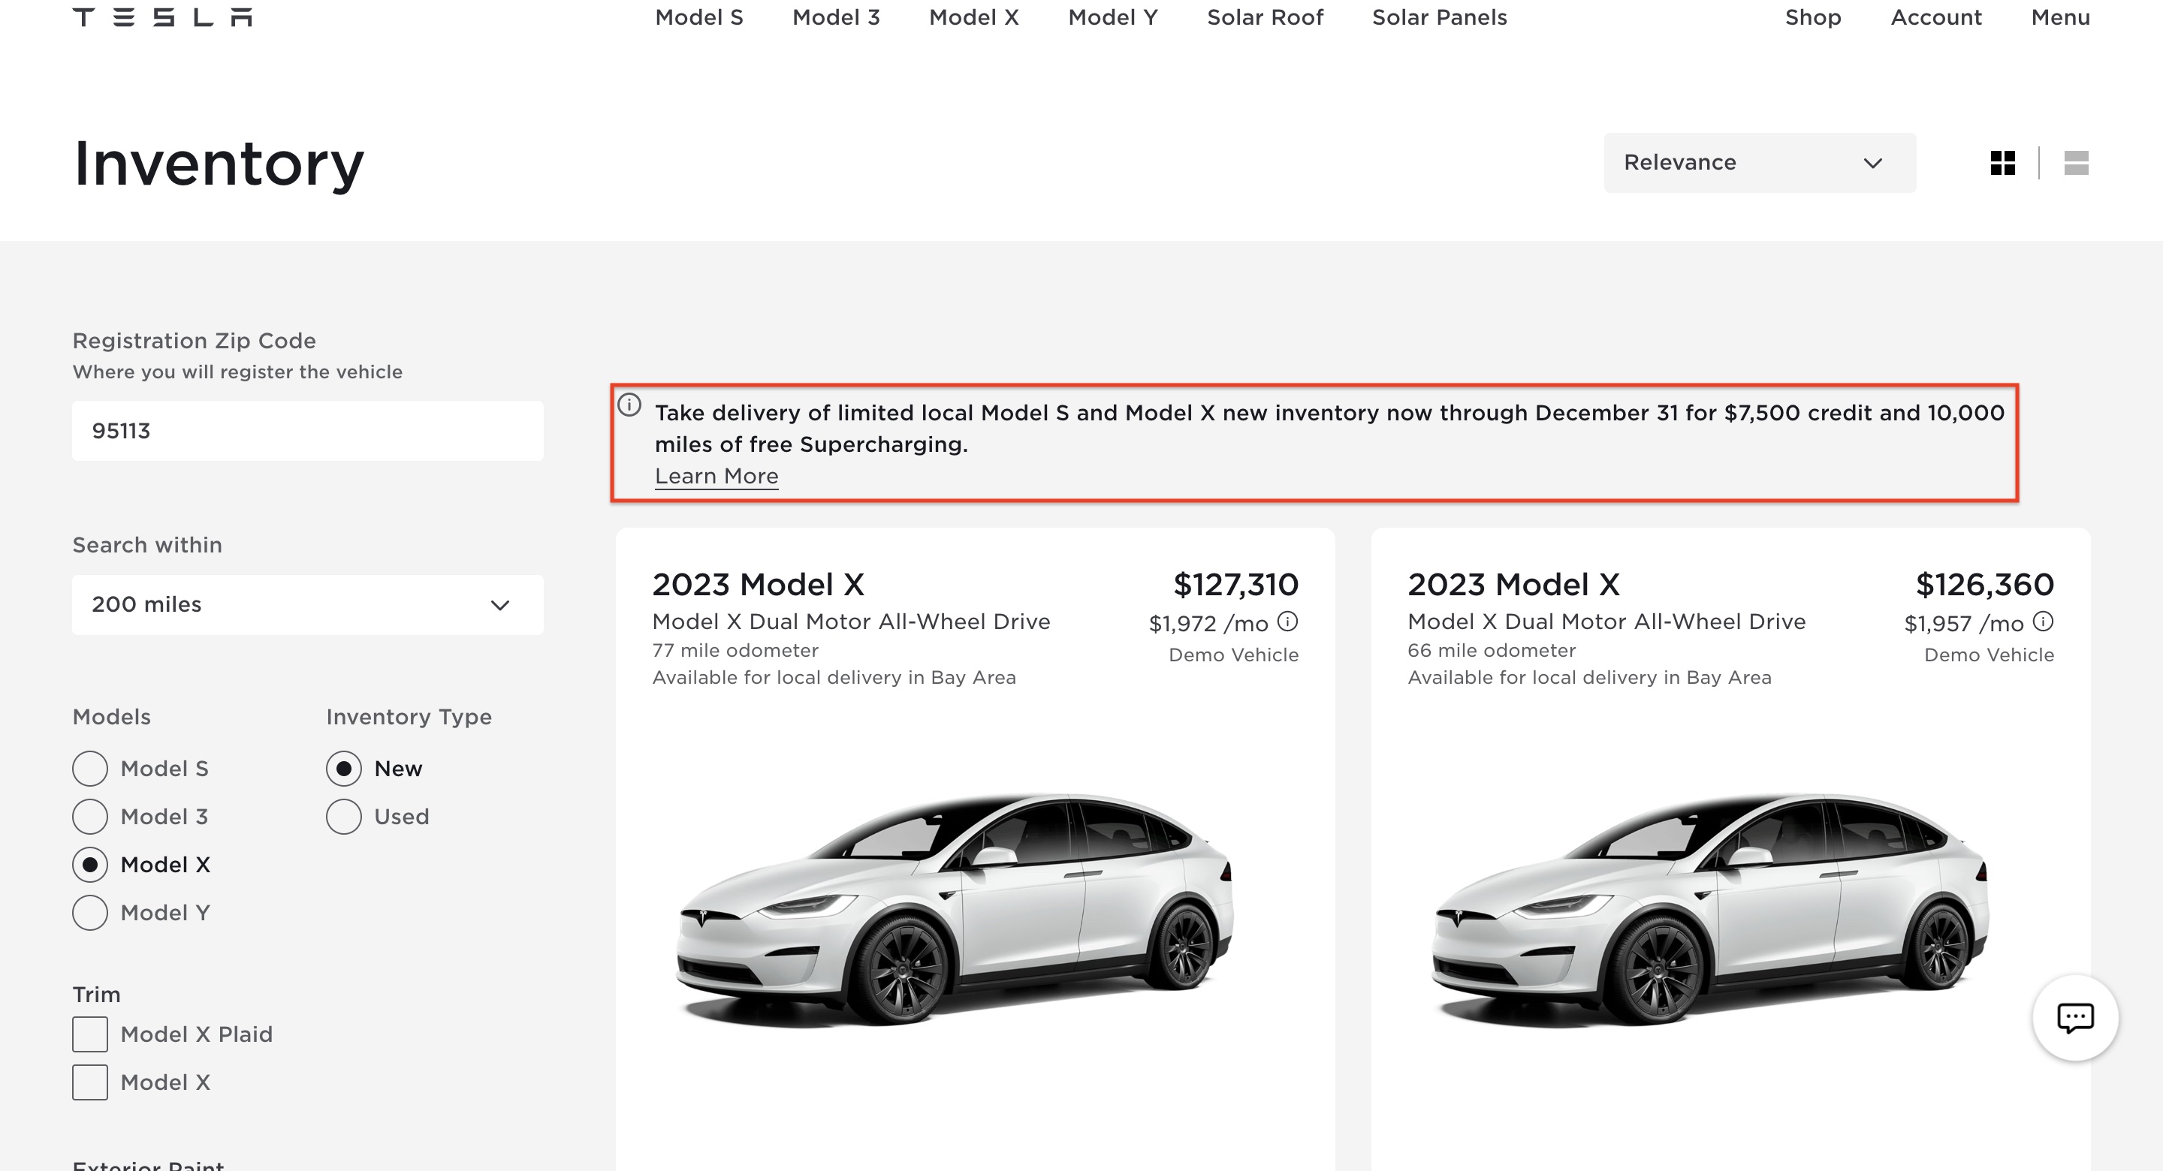
Task: Select Model S radio button
Action: click(90, 769)
